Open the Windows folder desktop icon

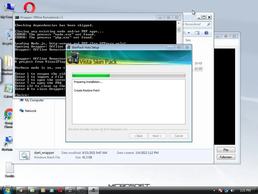pos(7,65)
